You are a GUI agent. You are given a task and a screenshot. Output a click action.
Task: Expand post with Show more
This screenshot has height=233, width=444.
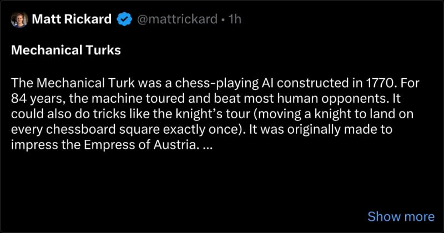coord(401,216)
